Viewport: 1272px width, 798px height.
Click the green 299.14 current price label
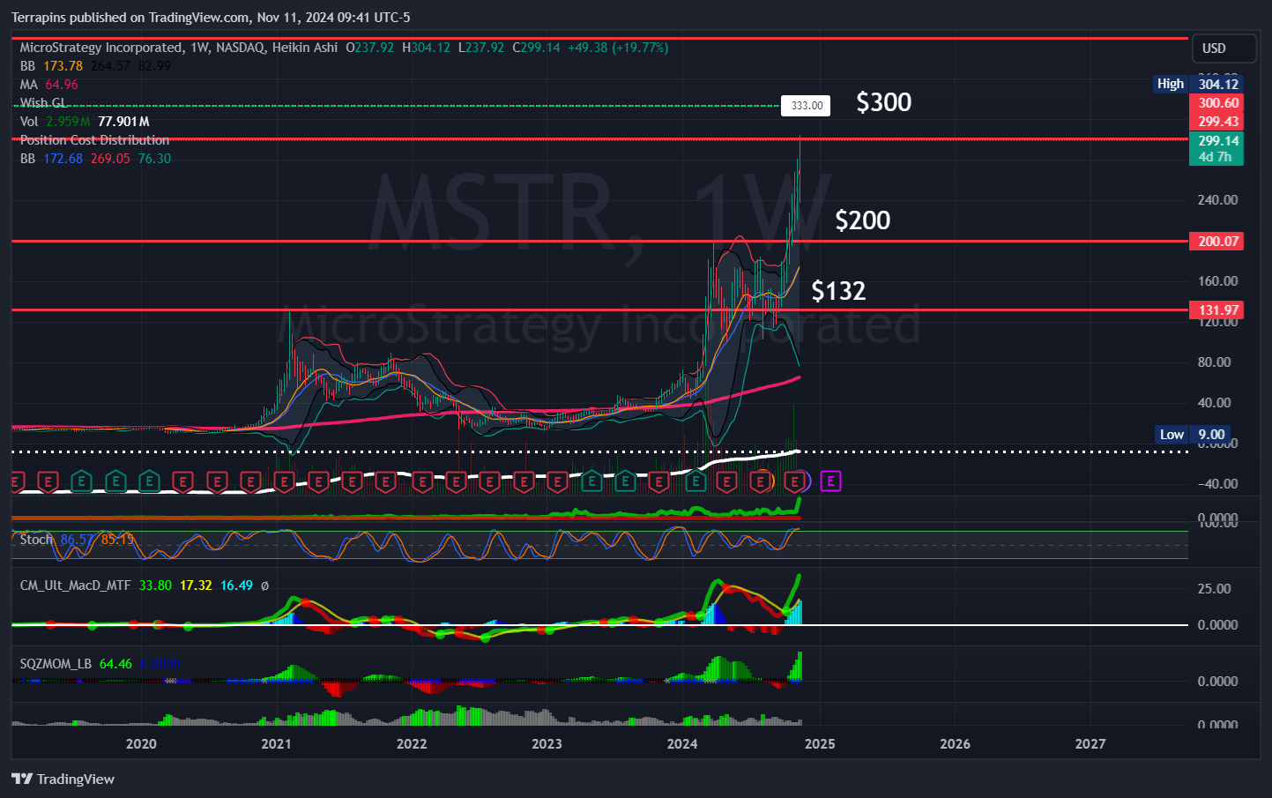(x=1217, y=140)
